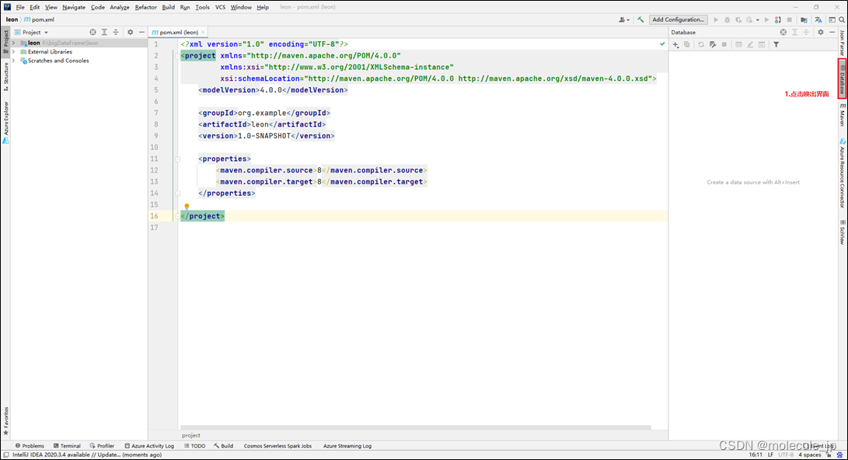Click the Database refresh icon
The height and width of the screenshot is (460, 848).
pyautogui.click(x=701, y=44)
